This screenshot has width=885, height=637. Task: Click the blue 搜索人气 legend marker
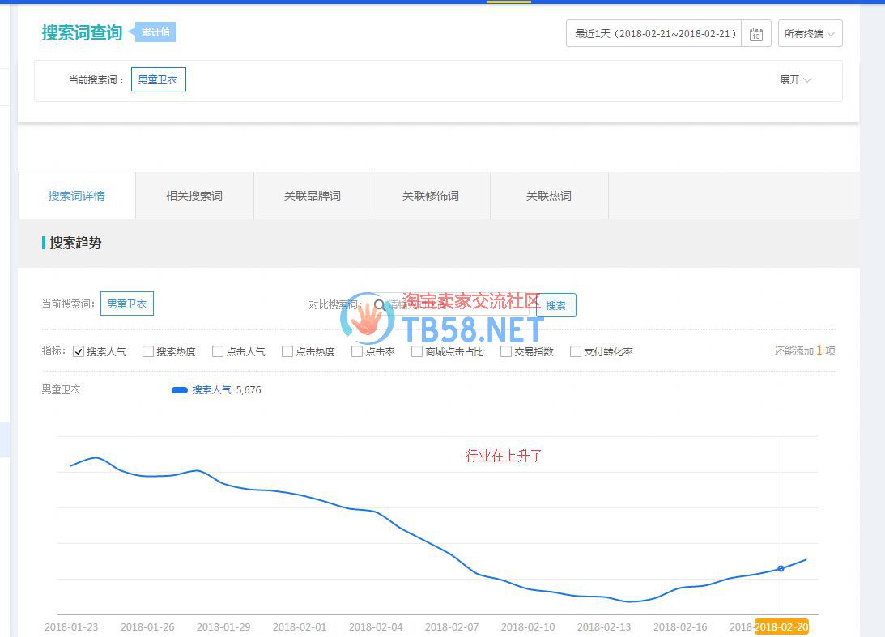(180, 390)
